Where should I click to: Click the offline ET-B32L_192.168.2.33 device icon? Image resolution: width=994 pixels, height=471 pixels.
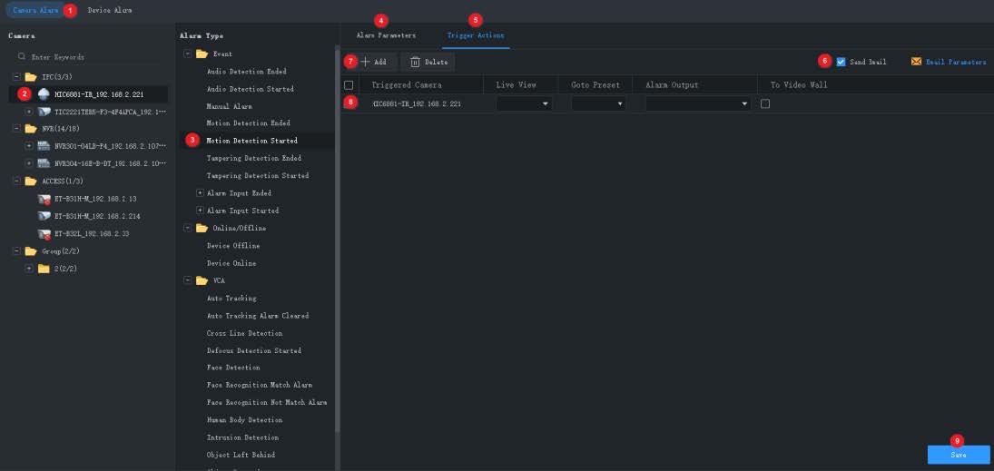pyautogui.click(x=43, y=234)
